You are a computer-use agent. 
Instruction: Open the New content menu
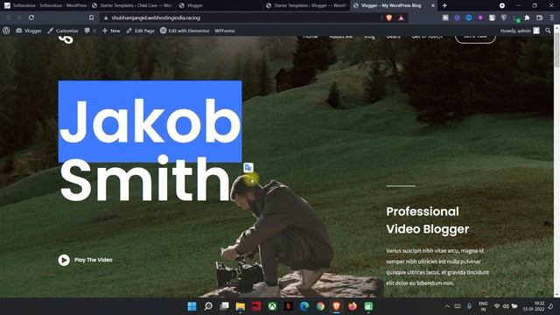[x=111, y=31]
